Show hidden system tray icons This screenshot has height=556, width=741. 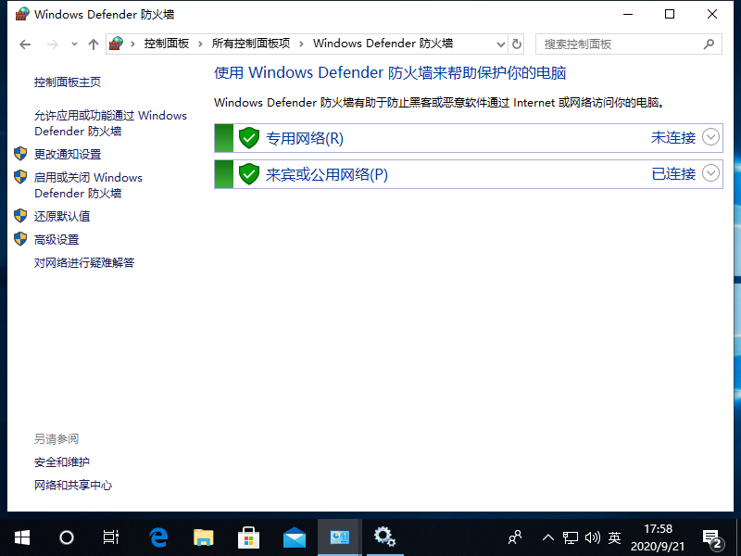(x=548, y=537)
